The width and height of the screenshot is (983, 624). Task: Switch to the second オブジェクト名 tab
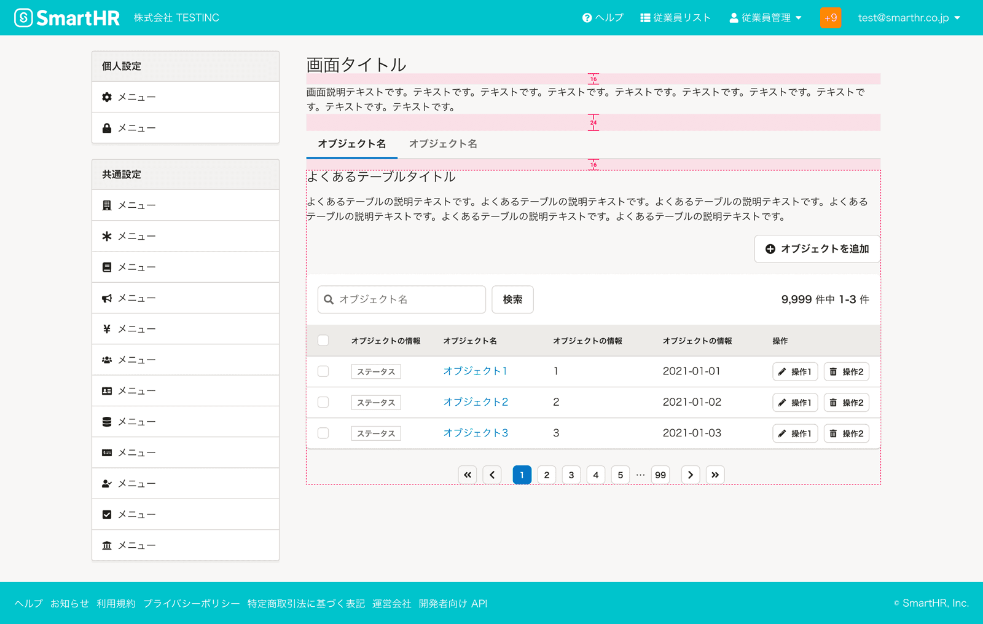(x=443, y=144)
